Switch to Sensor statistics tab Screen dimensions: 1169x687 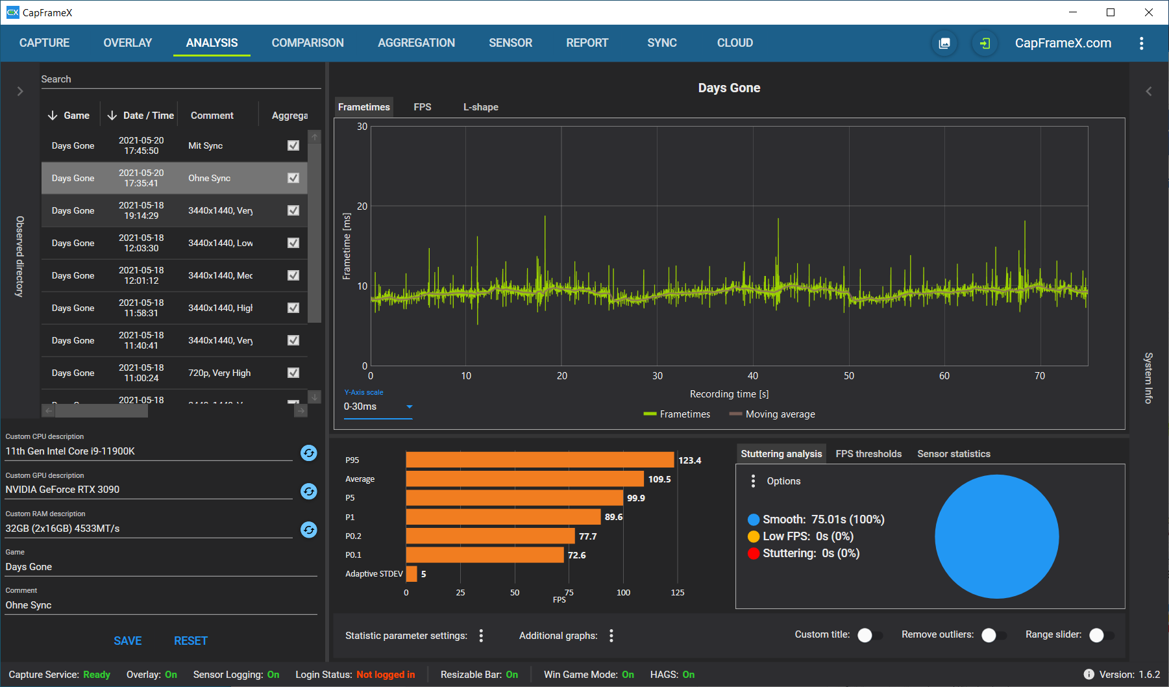coord(954,454)
